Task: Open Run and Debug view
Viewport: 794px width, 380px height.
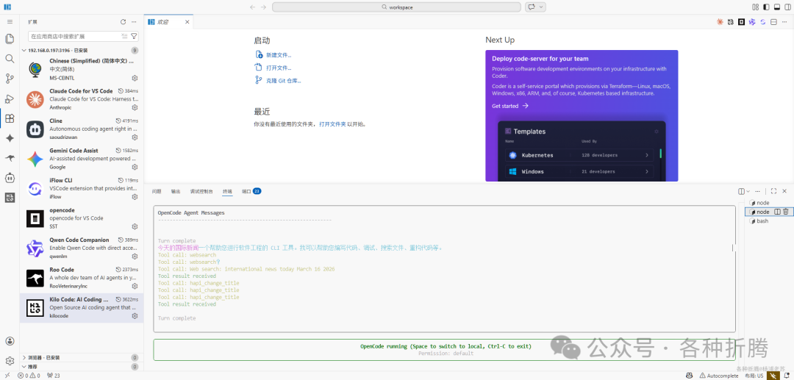Action: pos(10,98)
